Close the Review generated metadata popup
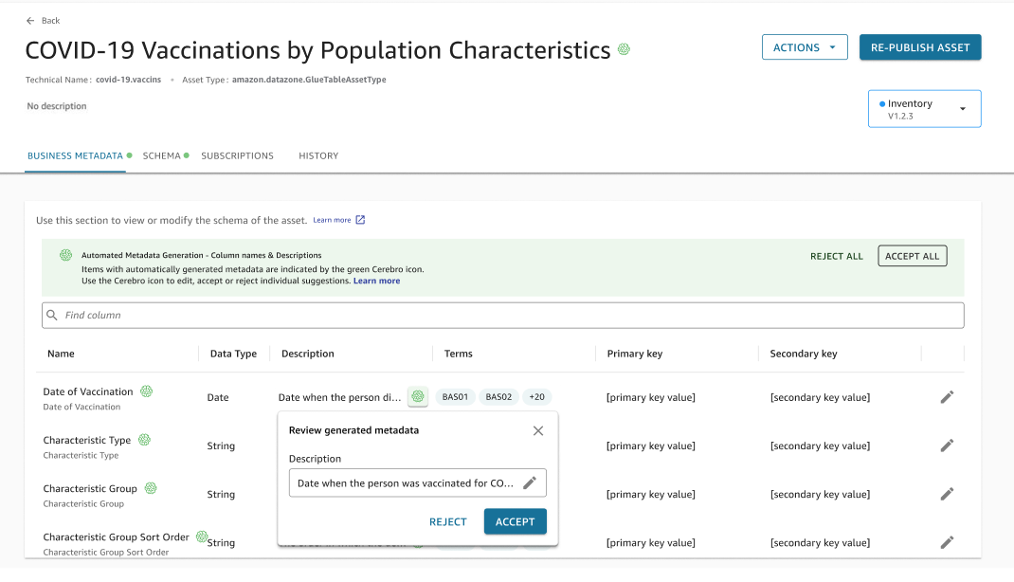Image resolution: width=1014 pixels, height=582 pixels. [x=538, y=430]
